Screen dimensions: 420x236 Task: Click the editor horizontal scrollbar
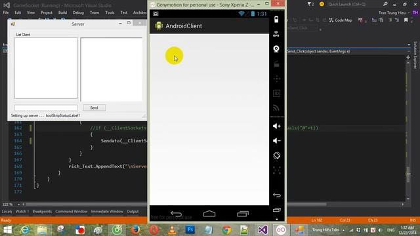[213, 204]
